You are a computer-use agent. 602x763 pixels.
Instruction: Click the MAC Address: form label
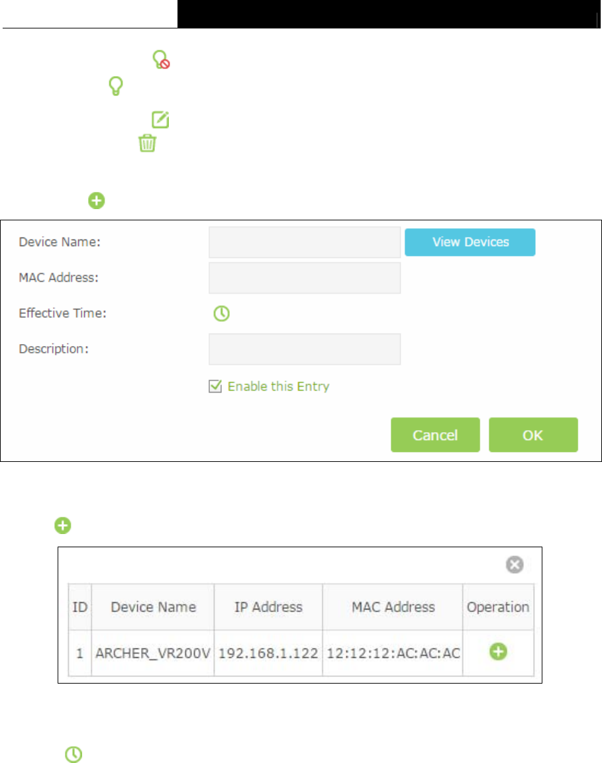(58, 277)
